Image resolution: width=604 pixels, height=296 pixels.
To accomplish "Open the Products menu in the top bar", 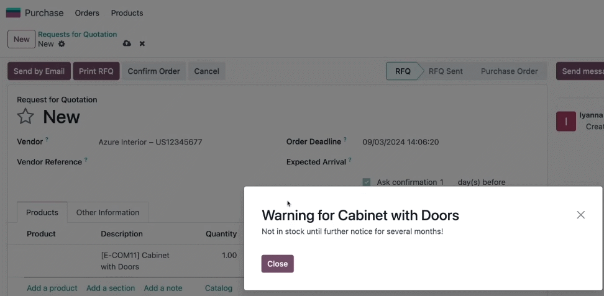I will pyautogui.click(x=127, y=13).
